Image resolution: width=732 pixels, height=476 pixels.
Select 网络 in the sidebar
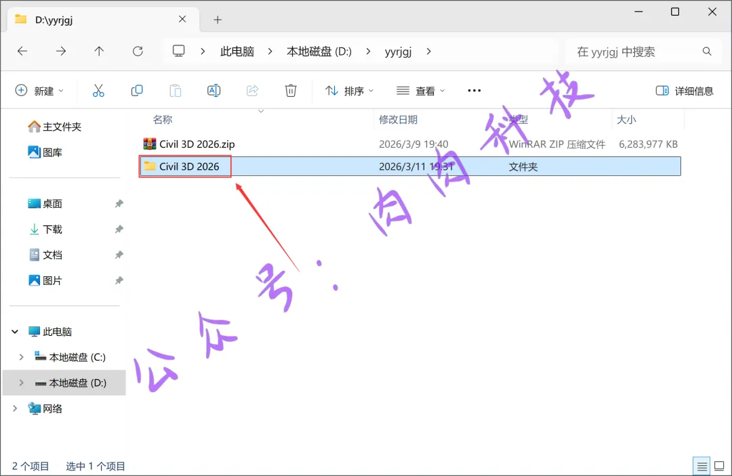tap(45, 408)
